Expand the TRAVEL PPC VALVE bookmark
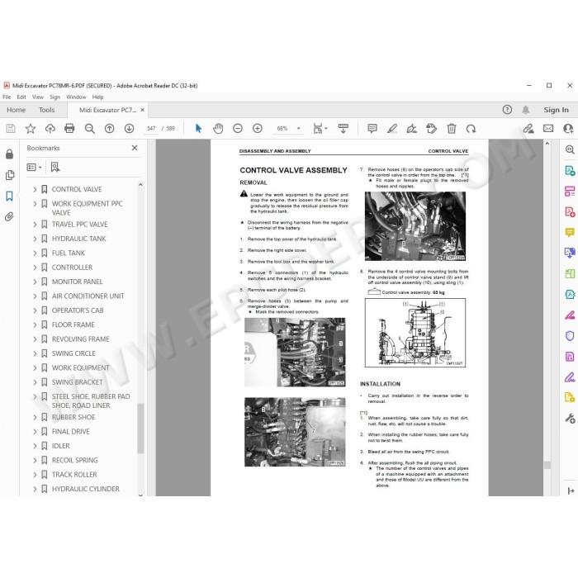 (35, 224)
